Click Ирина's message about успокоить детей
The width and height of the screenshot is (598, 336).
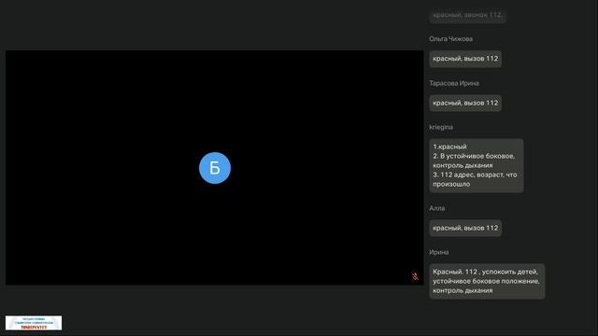[x=487, y=281]
